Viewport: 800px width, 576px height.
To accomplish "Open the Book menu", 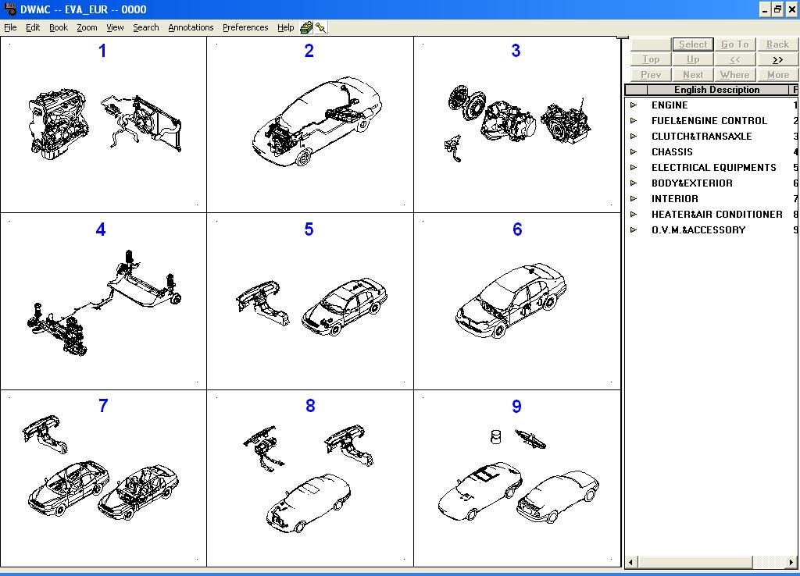I will (x=59, y=27).
